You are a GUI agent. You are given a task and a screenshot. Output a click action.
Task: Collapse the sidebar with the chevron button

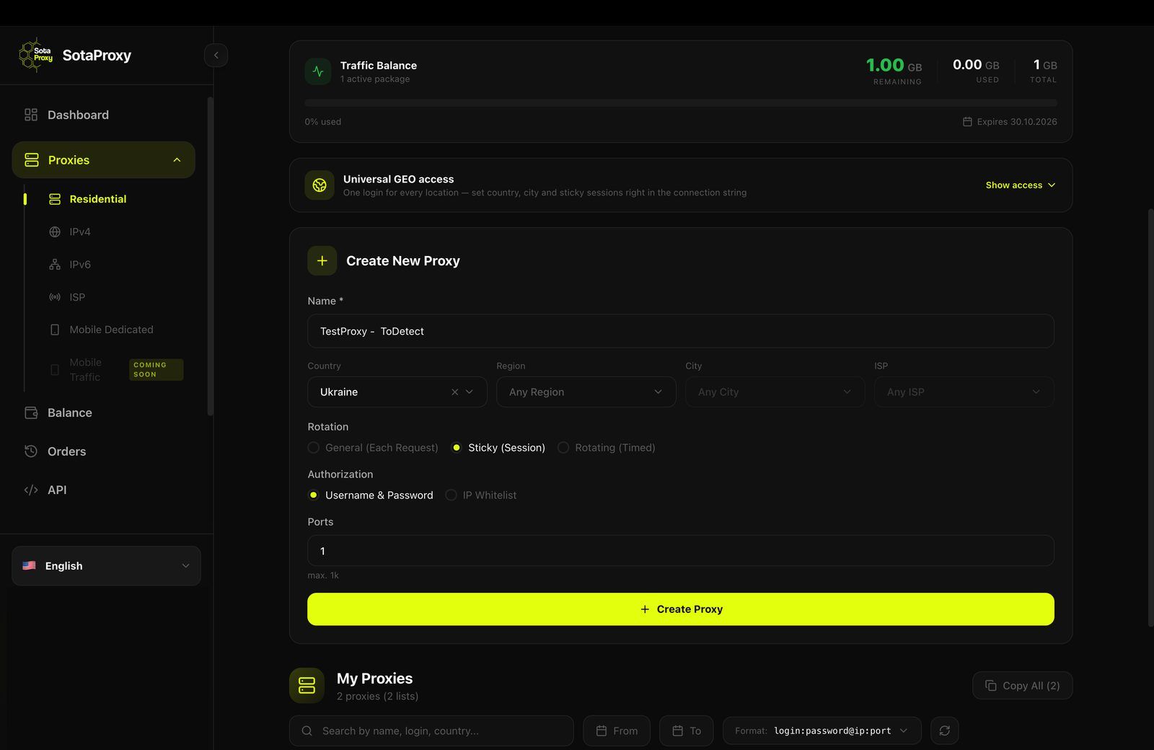pos(216,56)
